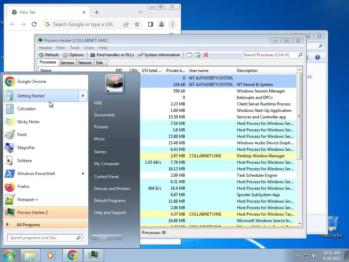Select Desktop Window Manager process row
349x262 pixels.
[x=218, y=156]
